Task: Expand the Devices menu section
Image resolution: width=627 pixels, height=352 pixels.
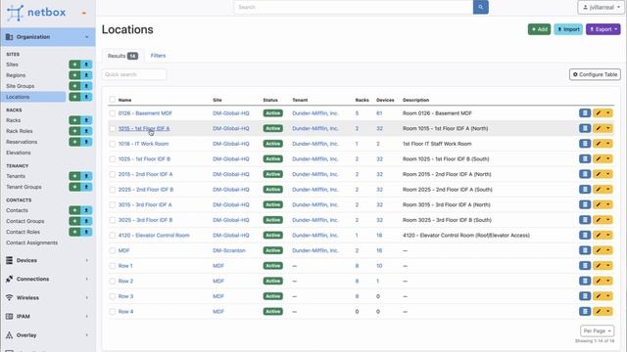Action: (x=48, y=260)
